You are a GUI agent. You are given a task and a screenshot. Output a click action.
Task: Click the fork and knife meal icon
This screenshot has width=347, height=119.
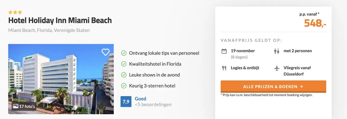point(224,68)
